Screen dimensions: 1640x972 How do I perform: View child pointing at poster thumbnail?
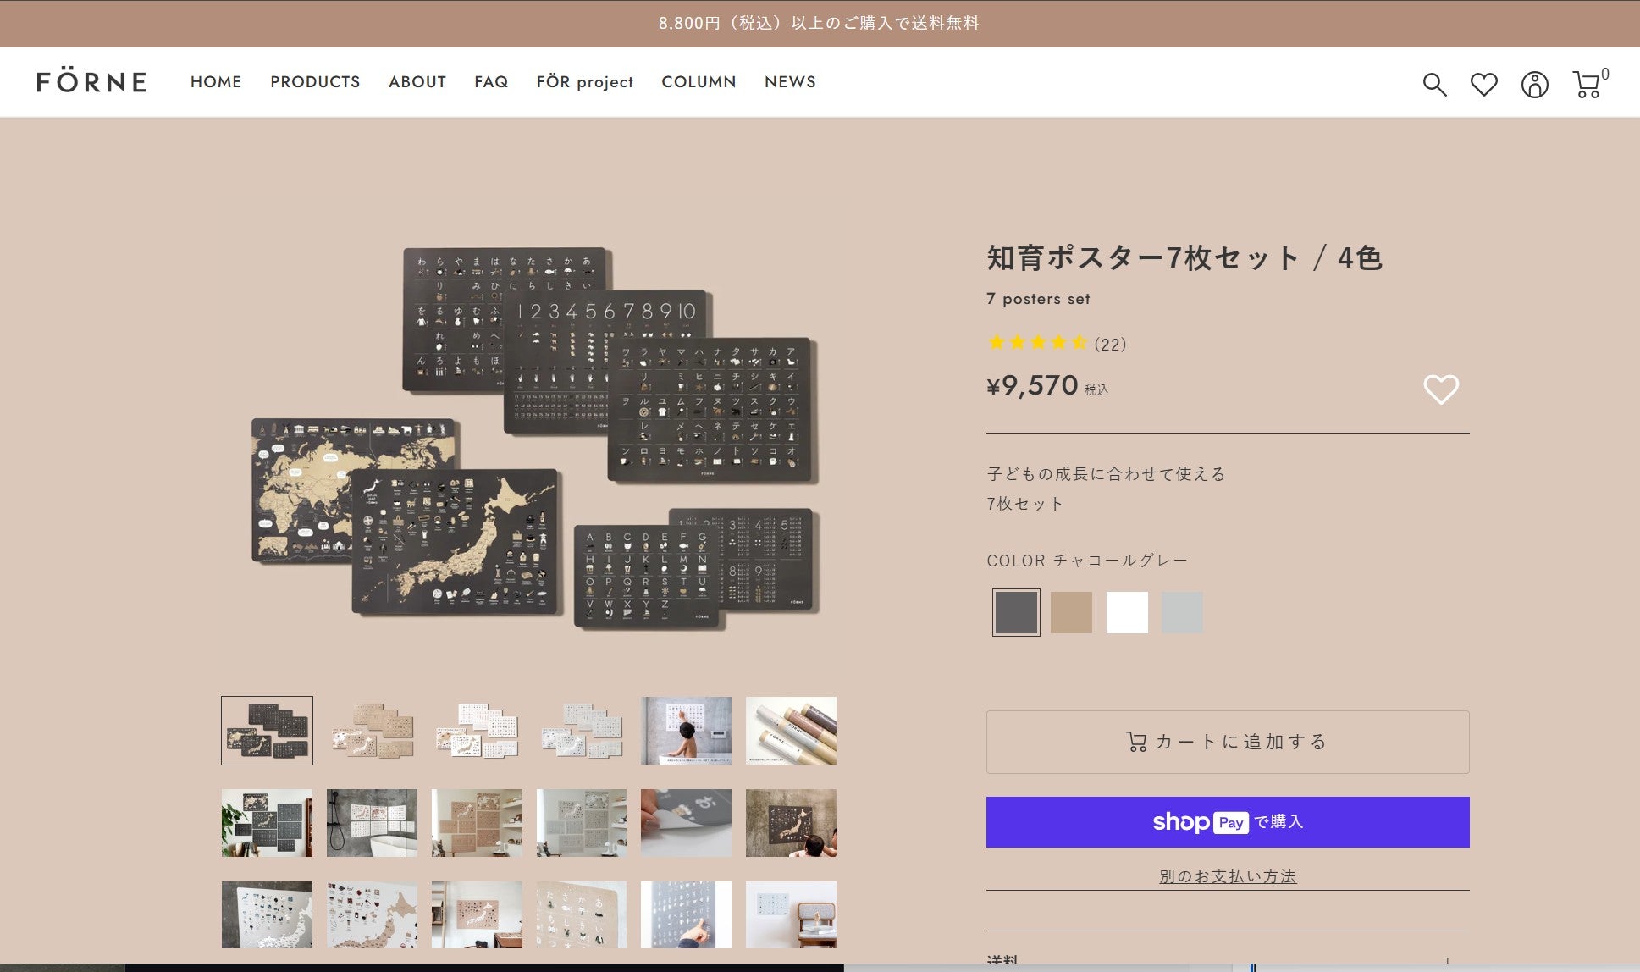click(x=685, y=731)
